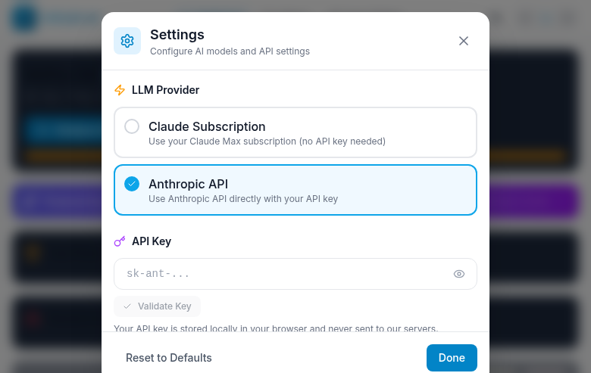
Task: Click the API Key section label
Action: click(152, 241)
